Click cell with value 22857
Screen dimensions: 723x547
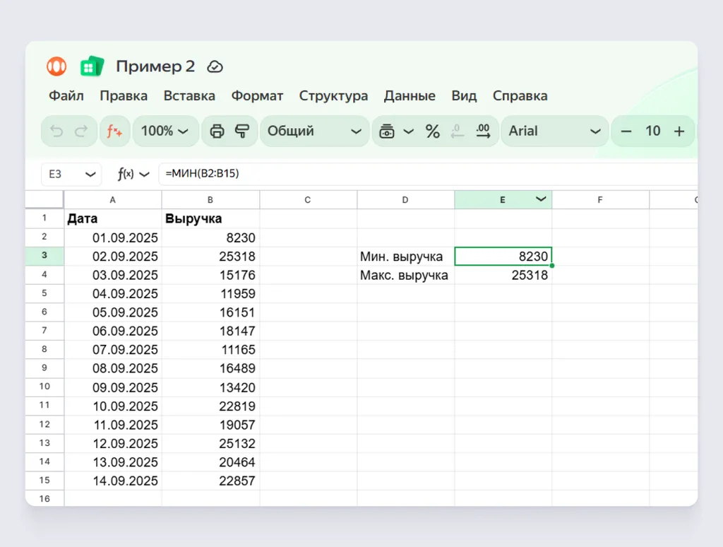pyautogui.click(x=210, y=481)
